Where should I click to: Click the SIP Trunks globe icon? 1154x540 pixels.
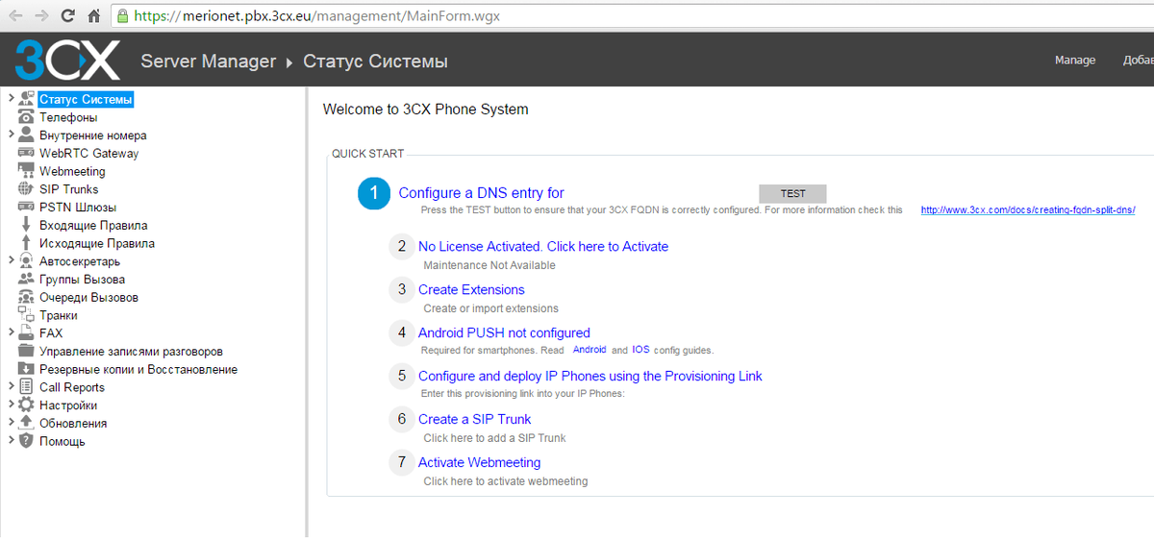coord(26,189)
